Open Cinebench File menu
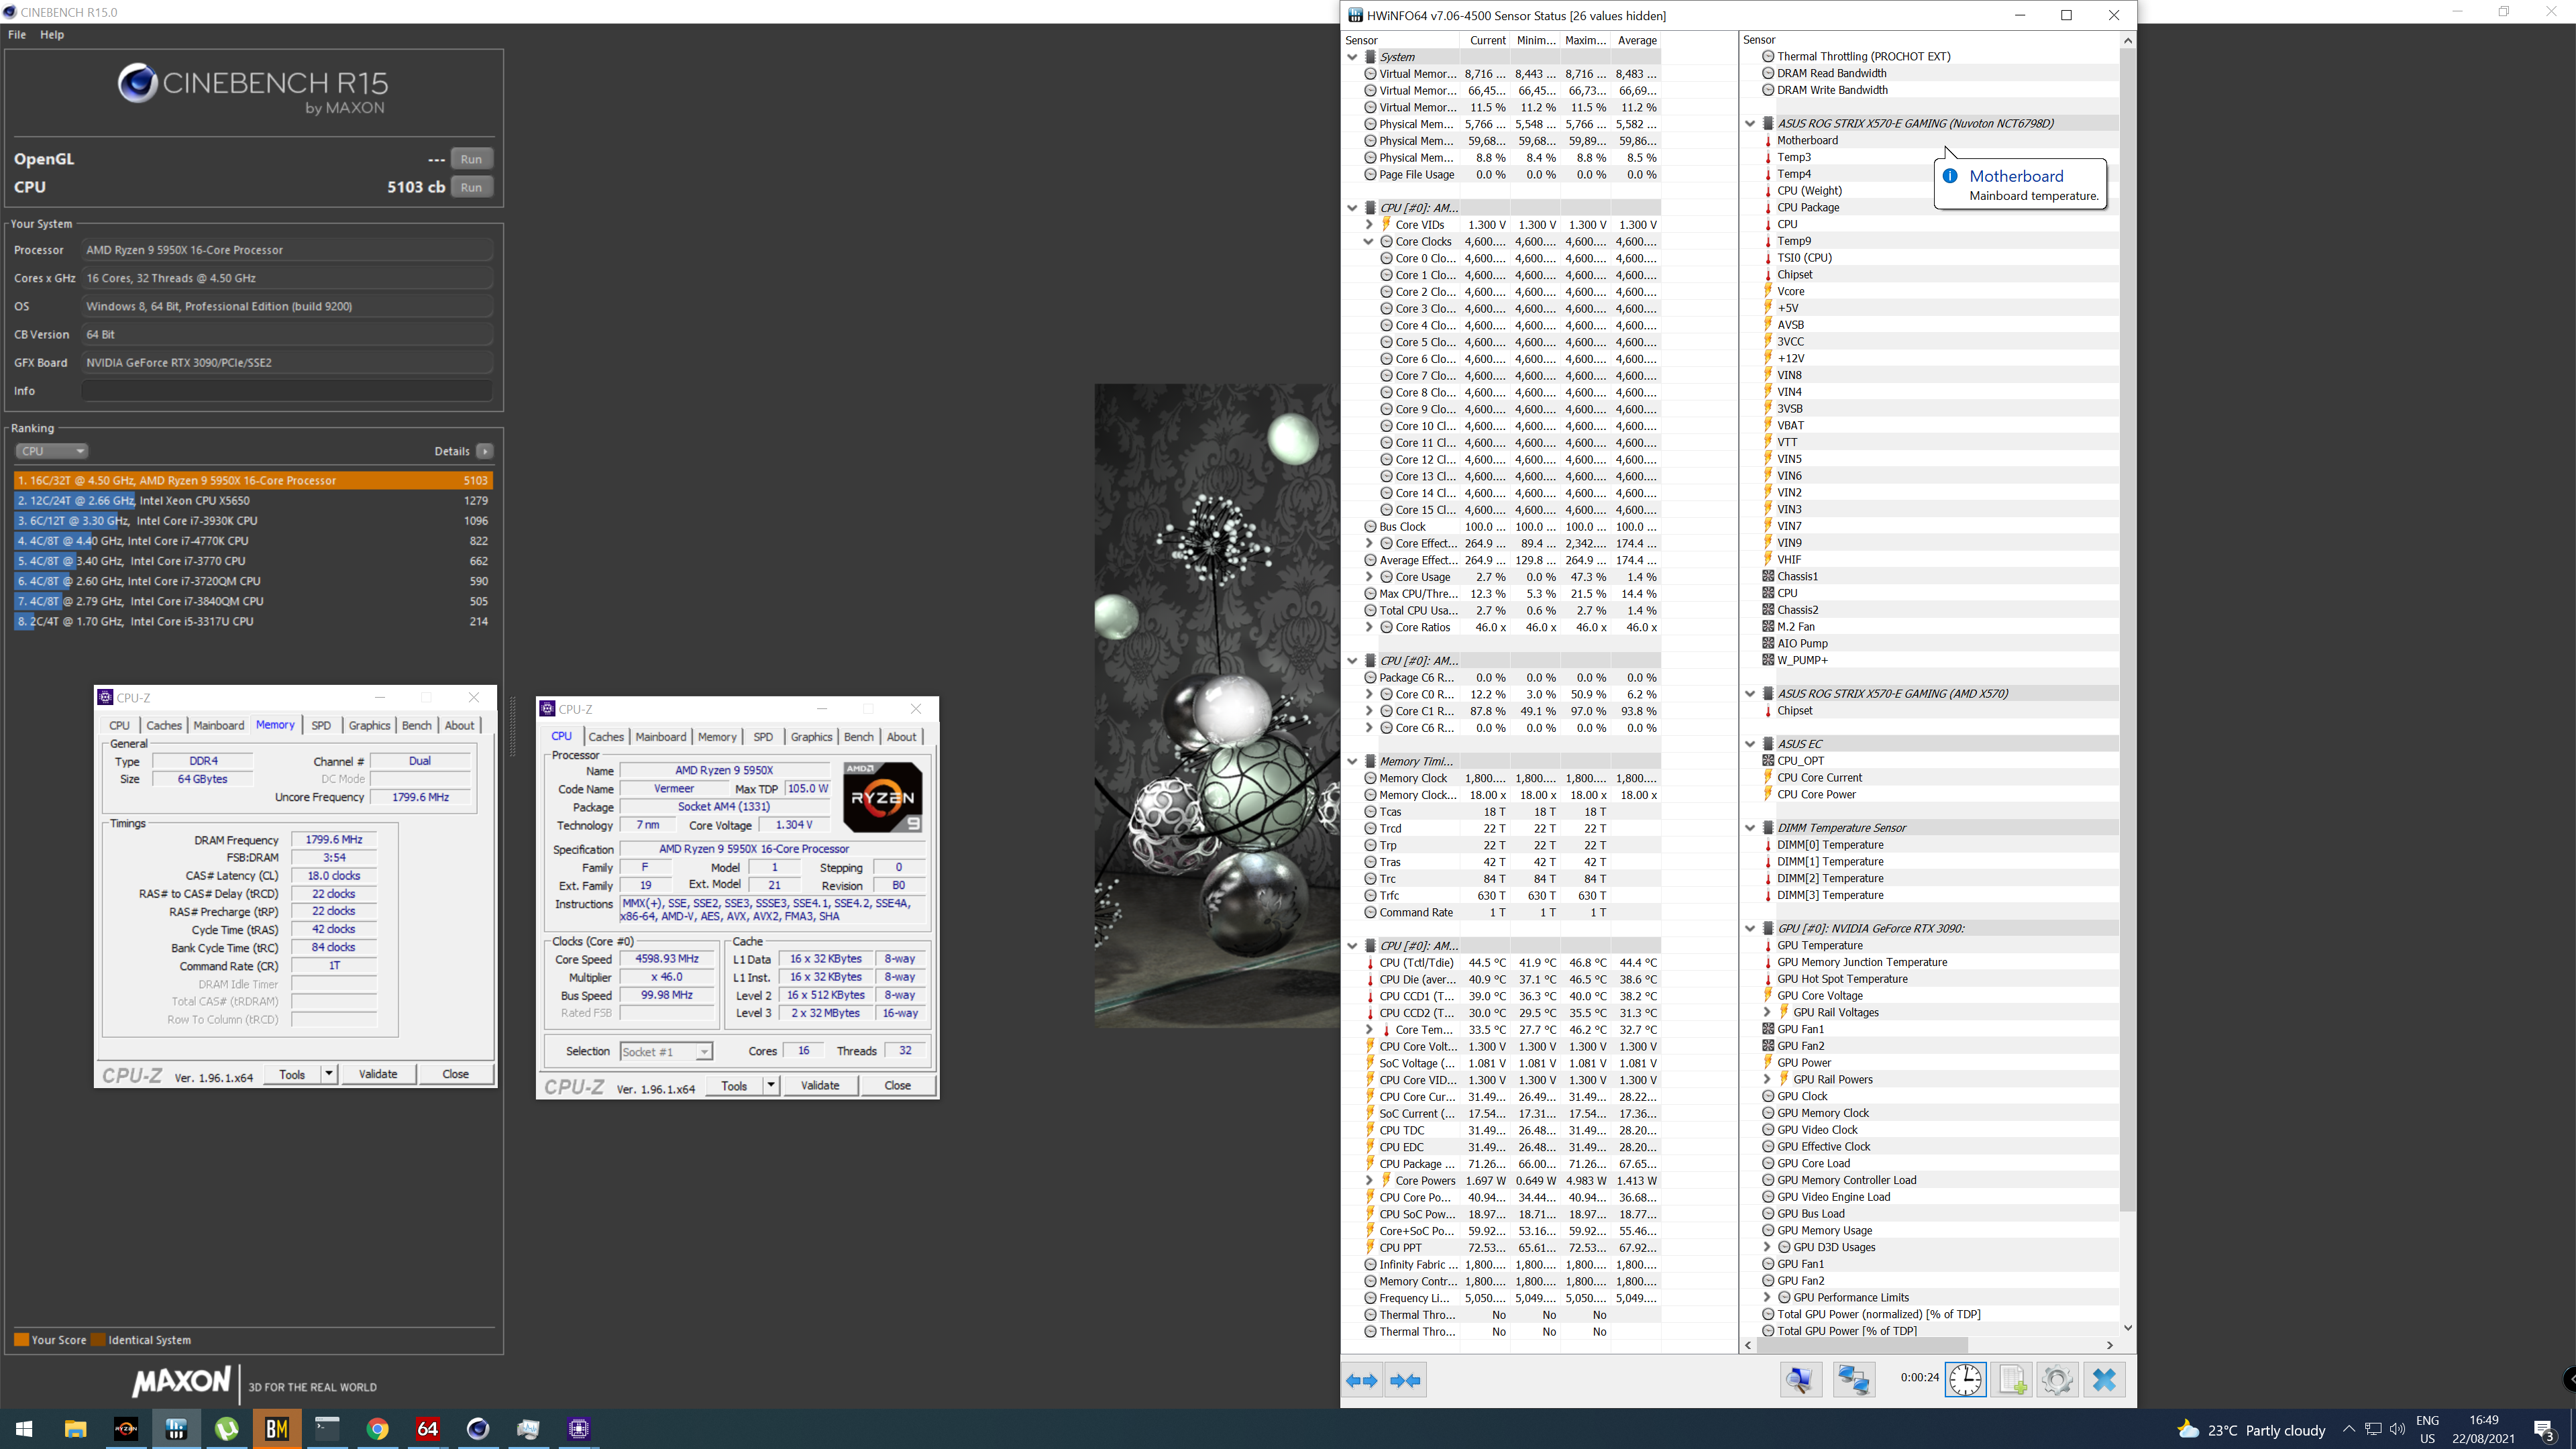2576x1449 pixels. click(x=17, y=34)
